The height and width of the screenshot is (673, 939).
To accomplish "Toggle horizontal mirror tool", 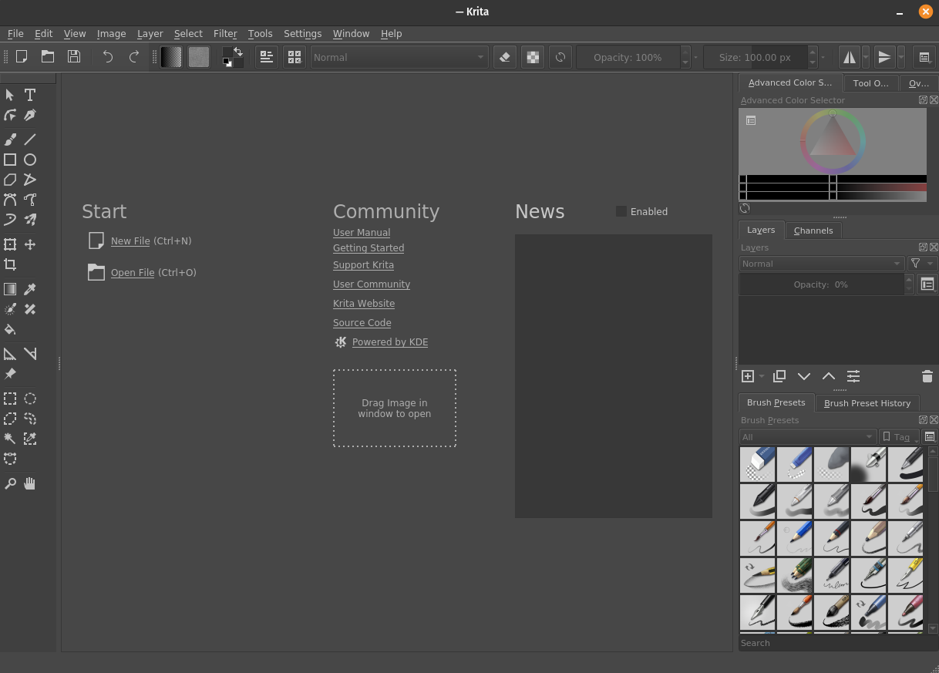I will coord(850,57).
